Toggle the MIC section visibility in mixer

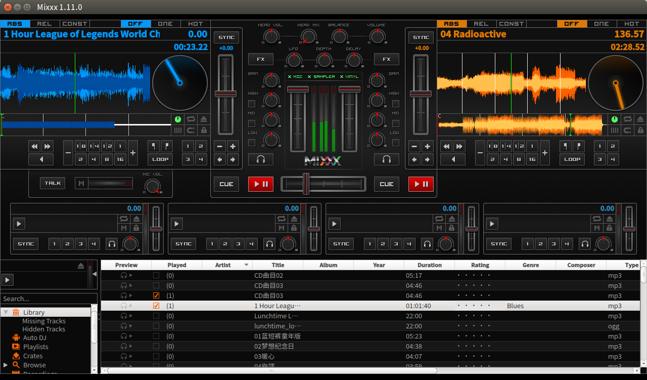(x=295, y=76)
